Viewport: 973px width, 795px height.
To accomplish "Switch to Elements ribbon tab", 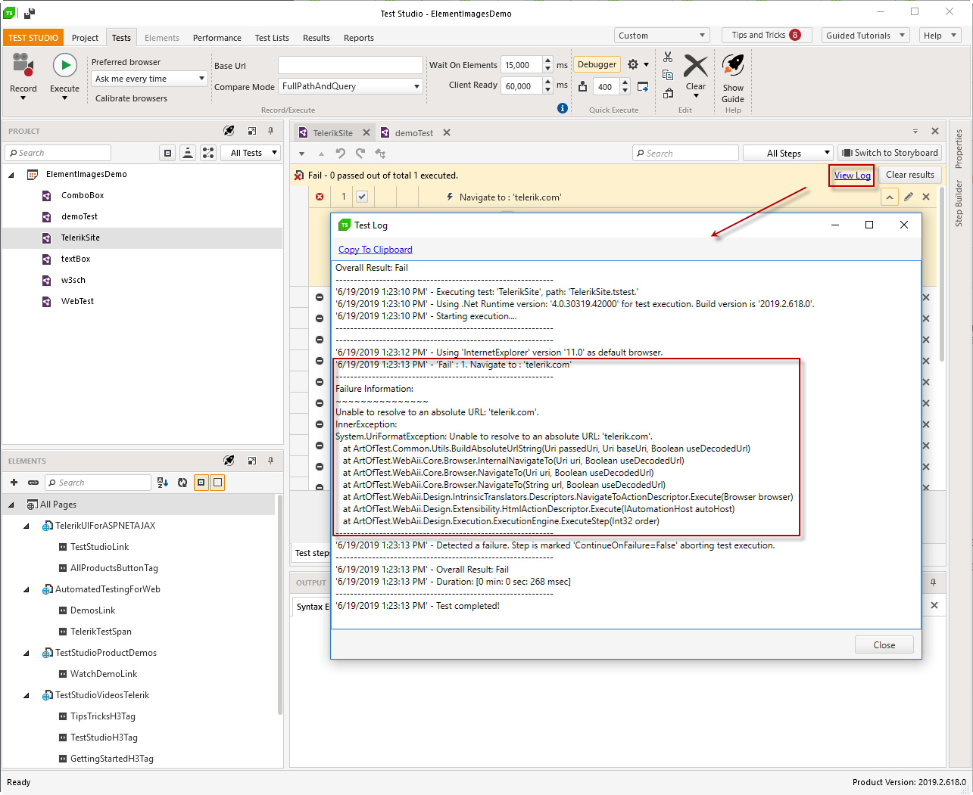I will (162, 38).
